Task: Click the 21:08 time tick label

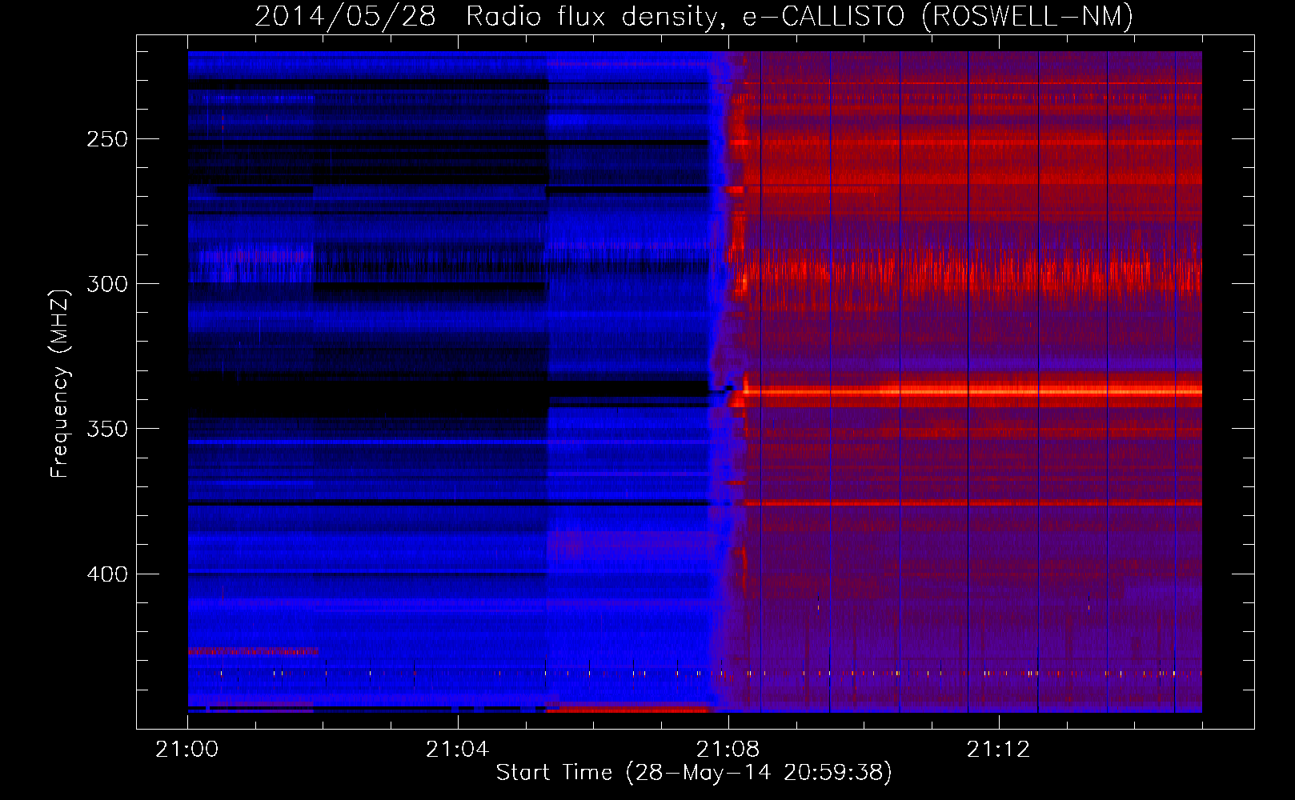Action: [x=728, y=750]
